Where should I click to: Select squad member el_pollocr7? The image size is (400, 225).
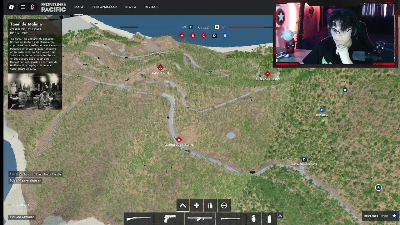(21, 205)
